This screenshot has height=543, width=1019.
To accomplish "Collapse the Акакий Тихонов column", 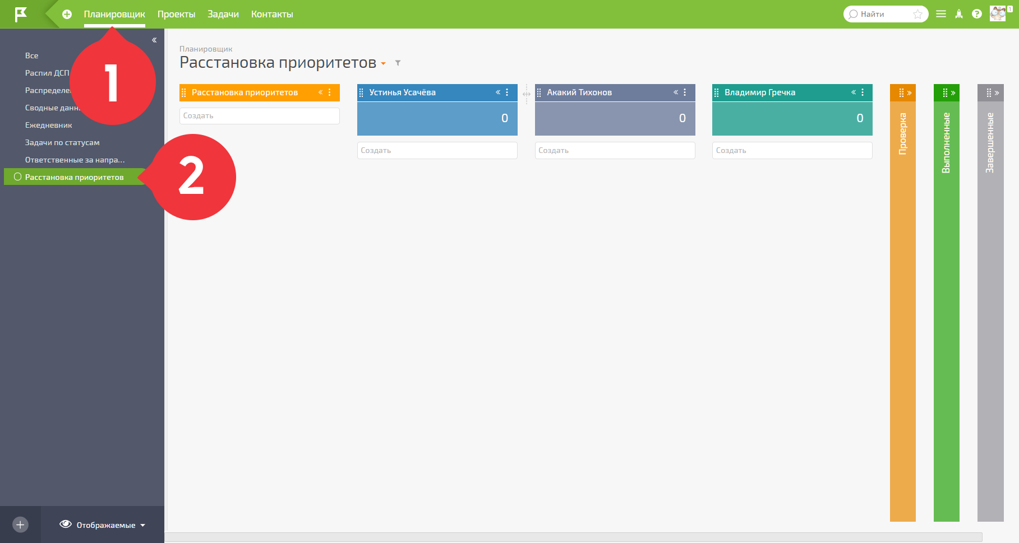I will (676, 92).
